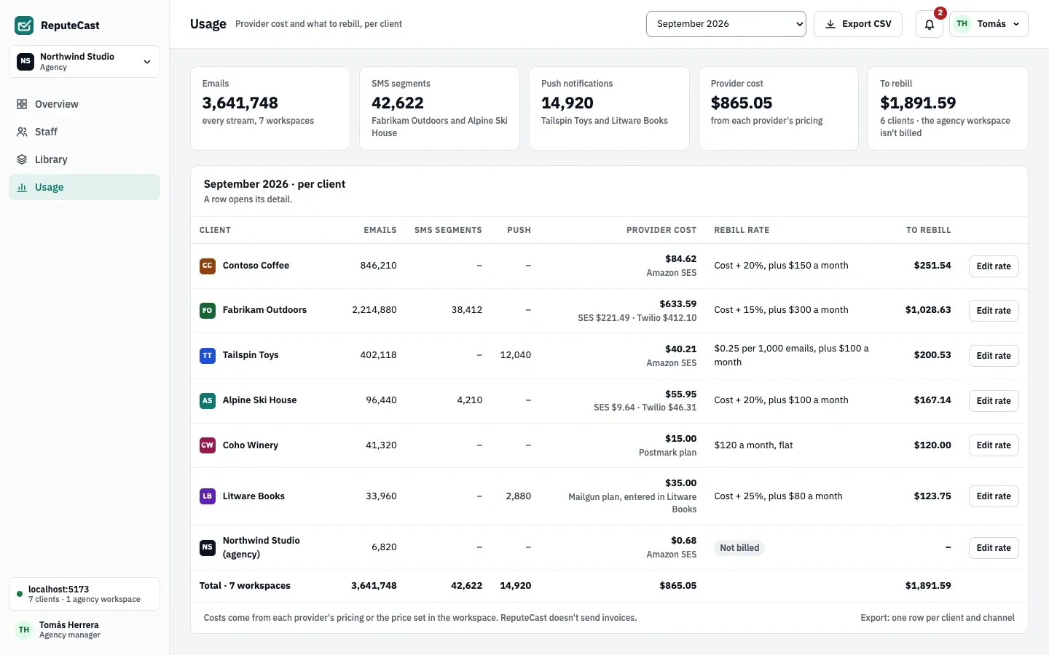Open the Tomás user menu chevron
The image size is (1049, 655).
click(1016, 24)
